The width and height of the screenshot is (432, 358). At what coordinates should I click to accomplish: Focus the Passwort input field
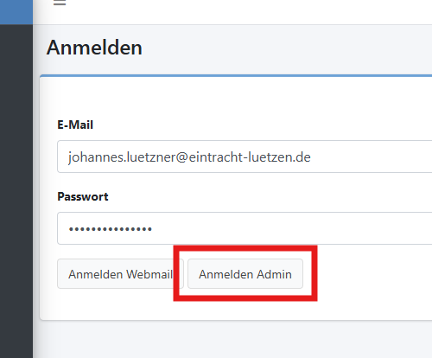[x=245, y=228]
